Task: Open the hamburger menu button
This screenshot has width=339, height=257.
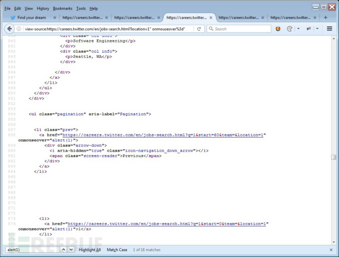Action: pyautogui.click(x=329, y=29)
